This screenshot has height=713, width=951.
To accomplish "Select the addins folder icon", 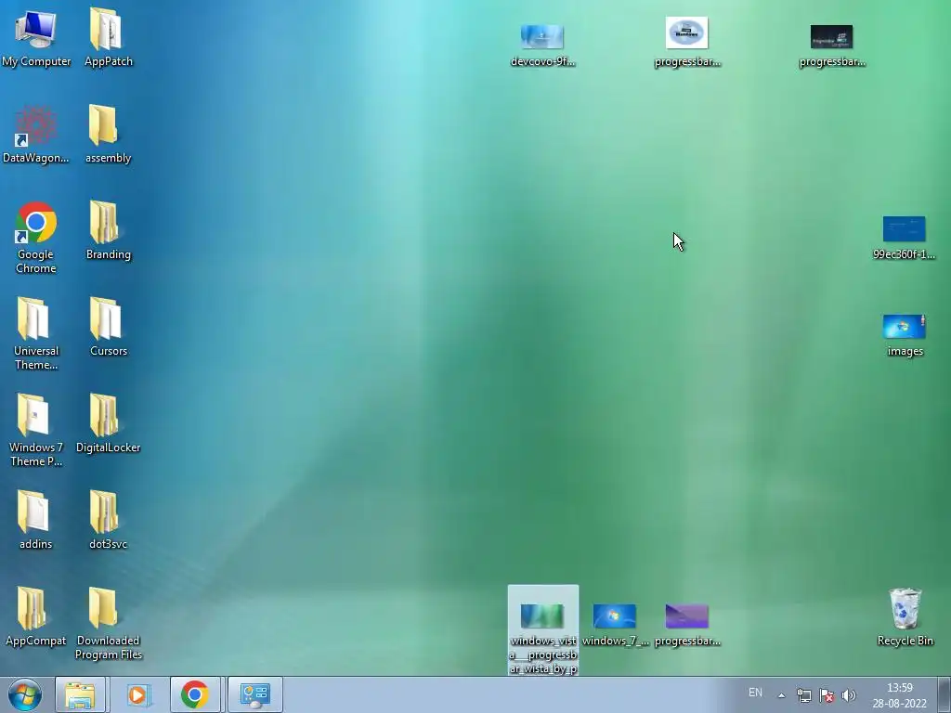I will point(36,520).
